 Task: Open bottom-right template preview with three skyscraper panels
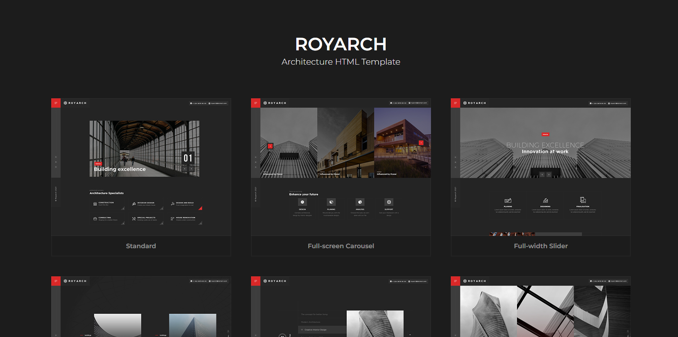(541, 307)
